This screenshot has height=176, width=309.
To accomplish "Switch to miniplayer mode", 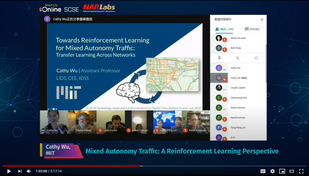I will pos(282,171).
